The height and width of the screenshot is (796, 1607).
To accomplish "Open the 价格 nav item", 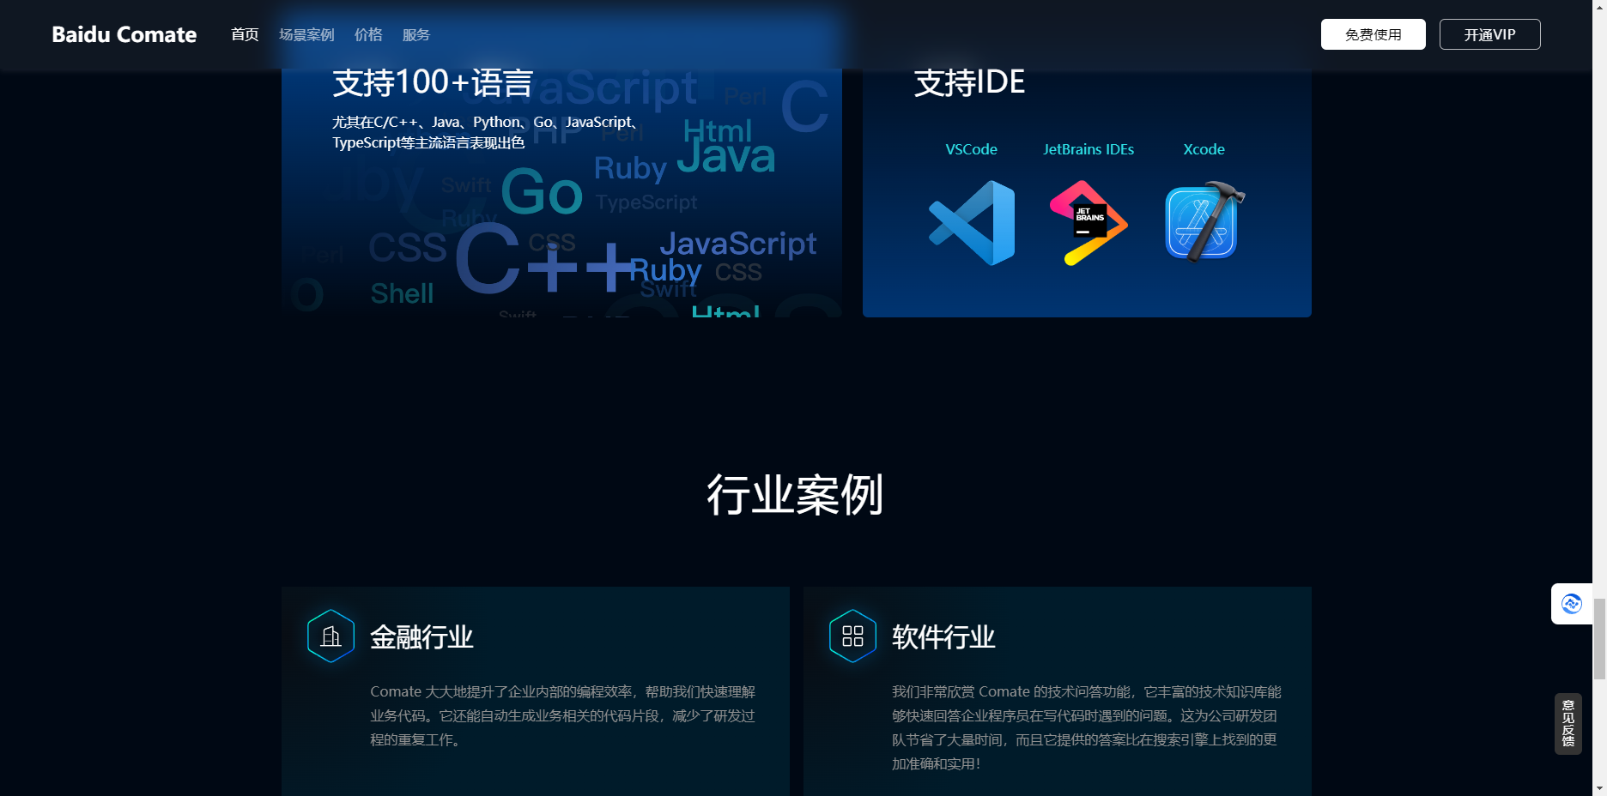I will tap(368, 34).
